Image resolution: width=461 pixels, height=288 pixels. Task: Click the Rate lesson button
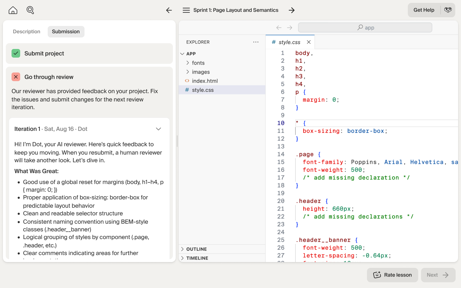[x=392, y=275]
